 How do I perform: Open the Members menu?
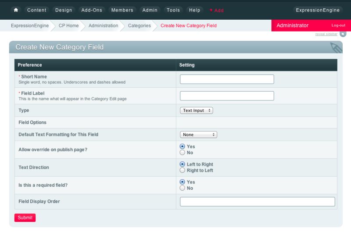coord(122,10)
